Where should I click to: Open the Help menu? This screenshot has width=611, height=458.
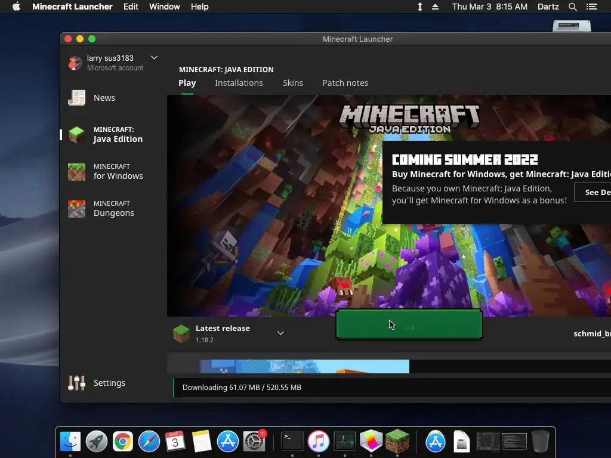(x=199, y=7)
